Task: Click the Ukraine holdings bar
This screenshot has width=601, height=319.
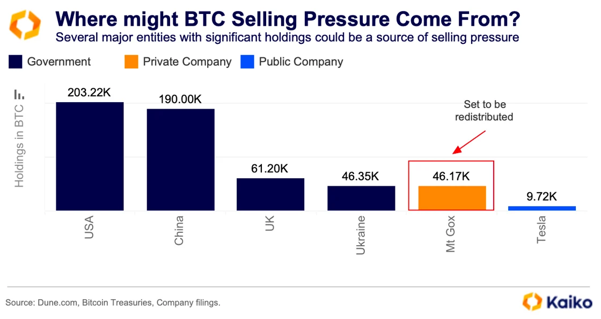Action: [361, 198]
